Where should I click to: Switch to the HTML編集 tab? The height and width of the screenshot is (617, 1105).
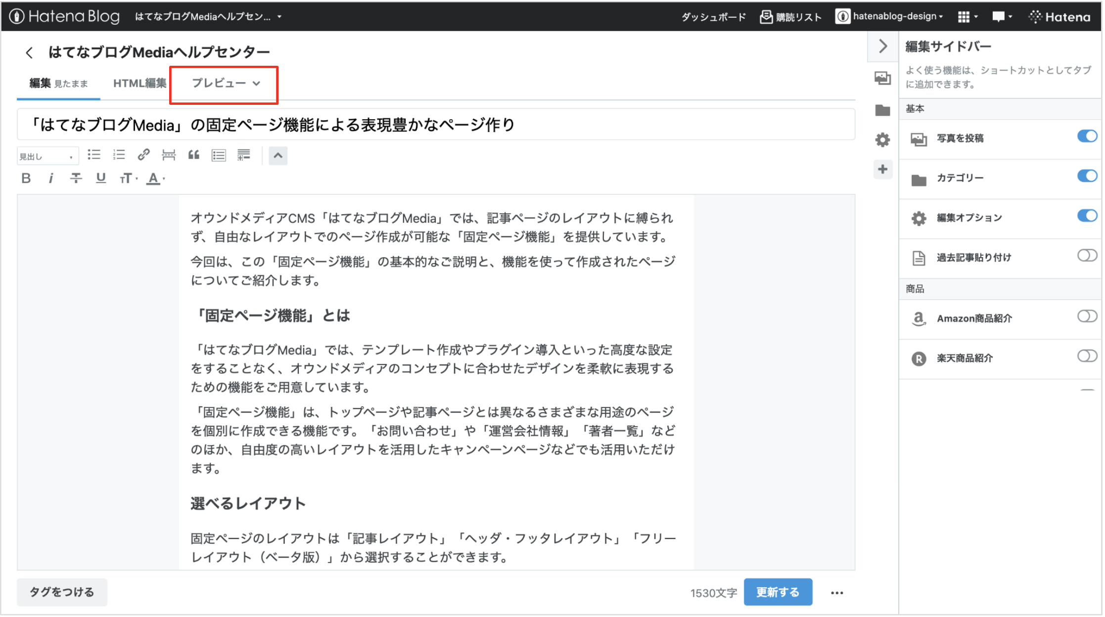[x=140, y=83]
